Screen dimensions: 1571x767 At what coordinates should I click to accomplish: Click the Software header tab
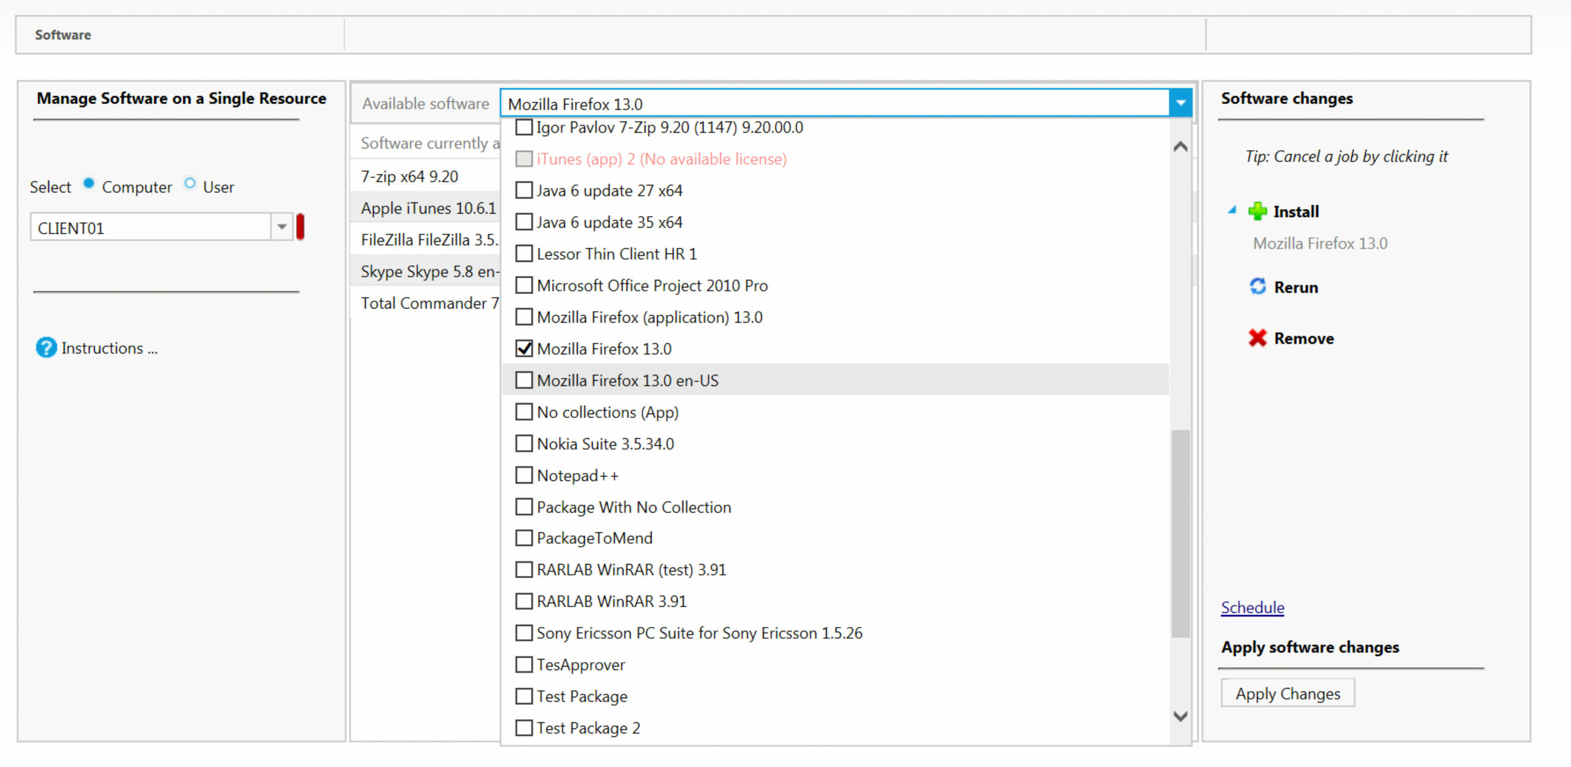[63, 35]
